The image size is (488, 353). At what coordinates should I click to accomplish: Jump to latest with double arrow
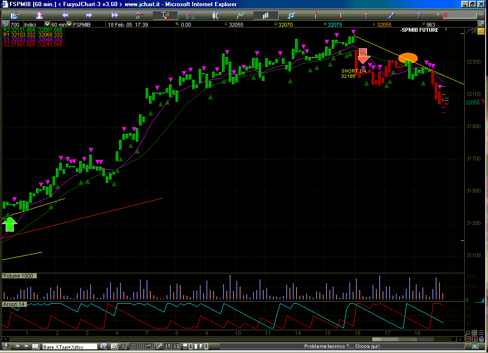114,16
